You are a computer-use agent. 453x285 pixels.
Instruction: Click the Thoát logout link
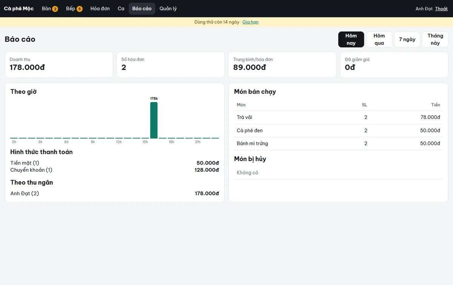pos(441,9)
